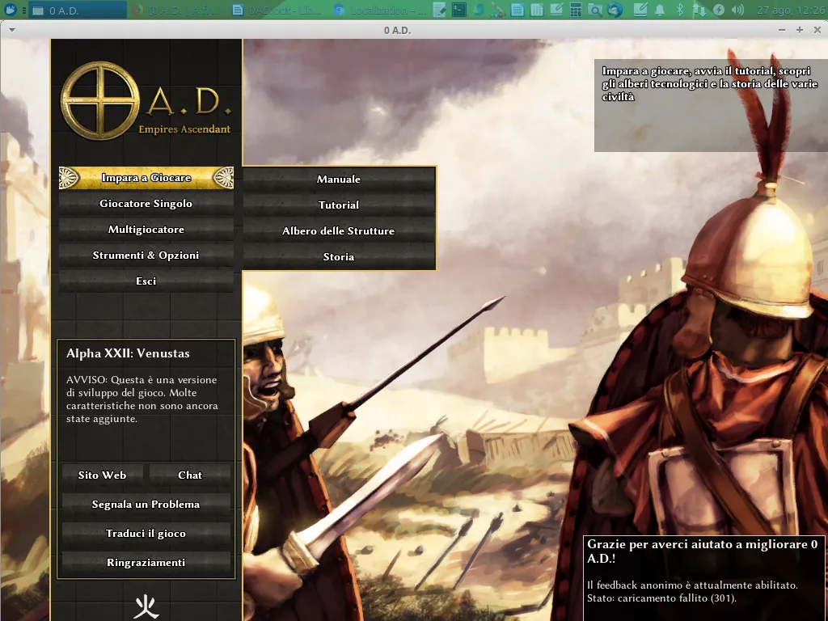Open the Ringraziamenti credits button
This screenshot has height=621, width=828.
click(x=146, y=563)
